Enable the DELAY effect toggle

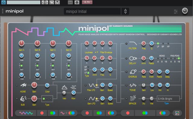[126, 58]
